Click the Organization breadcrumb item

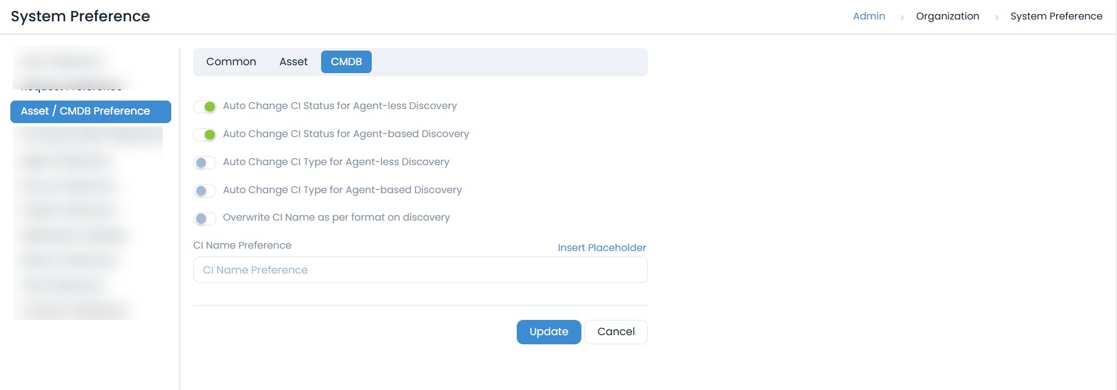click(947, 16)
